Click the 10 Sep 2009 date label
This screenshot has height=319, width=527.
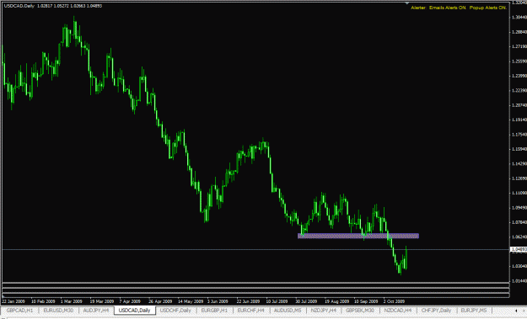click(x=366, y=301)
